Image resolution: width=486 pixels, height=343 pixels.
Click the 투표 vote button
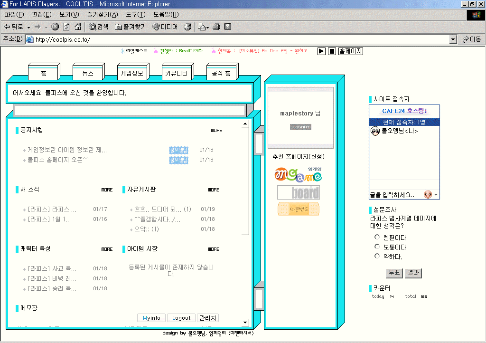394,273
